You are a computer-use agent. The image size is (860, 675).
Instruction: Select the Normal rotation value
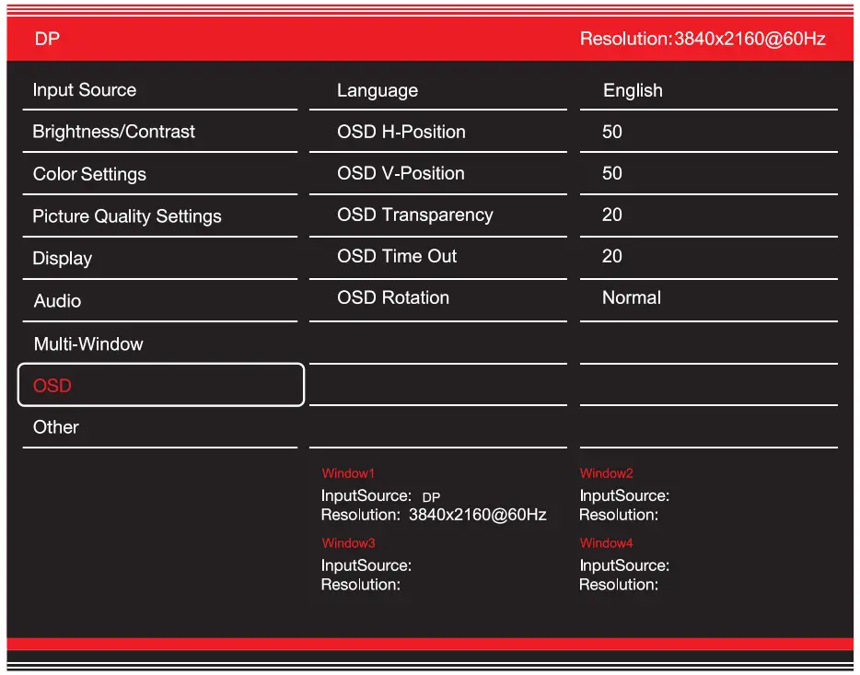pyautogui.click(x=631, y=297)
